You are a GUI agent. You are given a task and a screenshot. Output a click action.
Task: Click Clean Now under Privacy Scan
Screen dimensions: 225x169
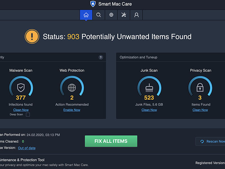tap(200, 110)
